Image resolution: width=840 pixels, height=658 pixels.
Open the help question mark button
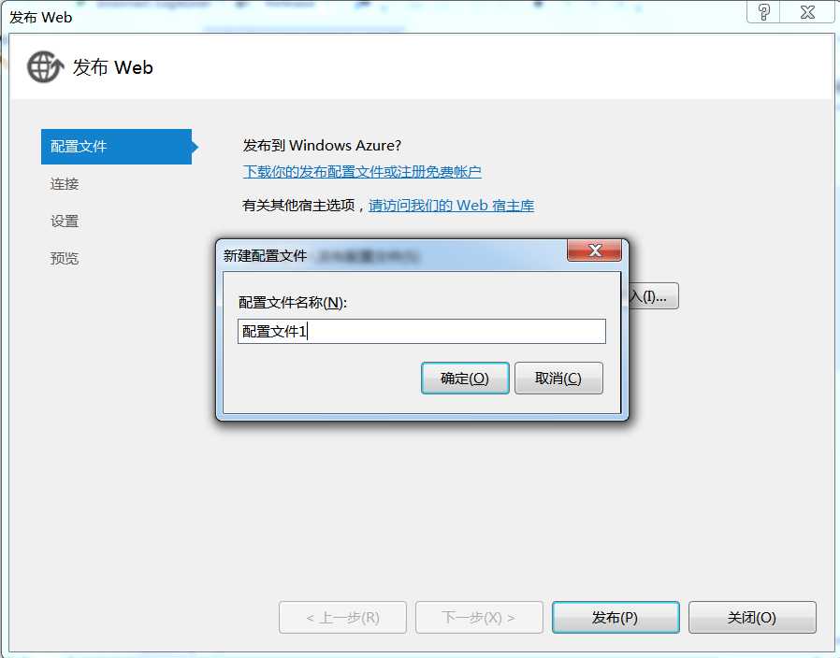763,12
